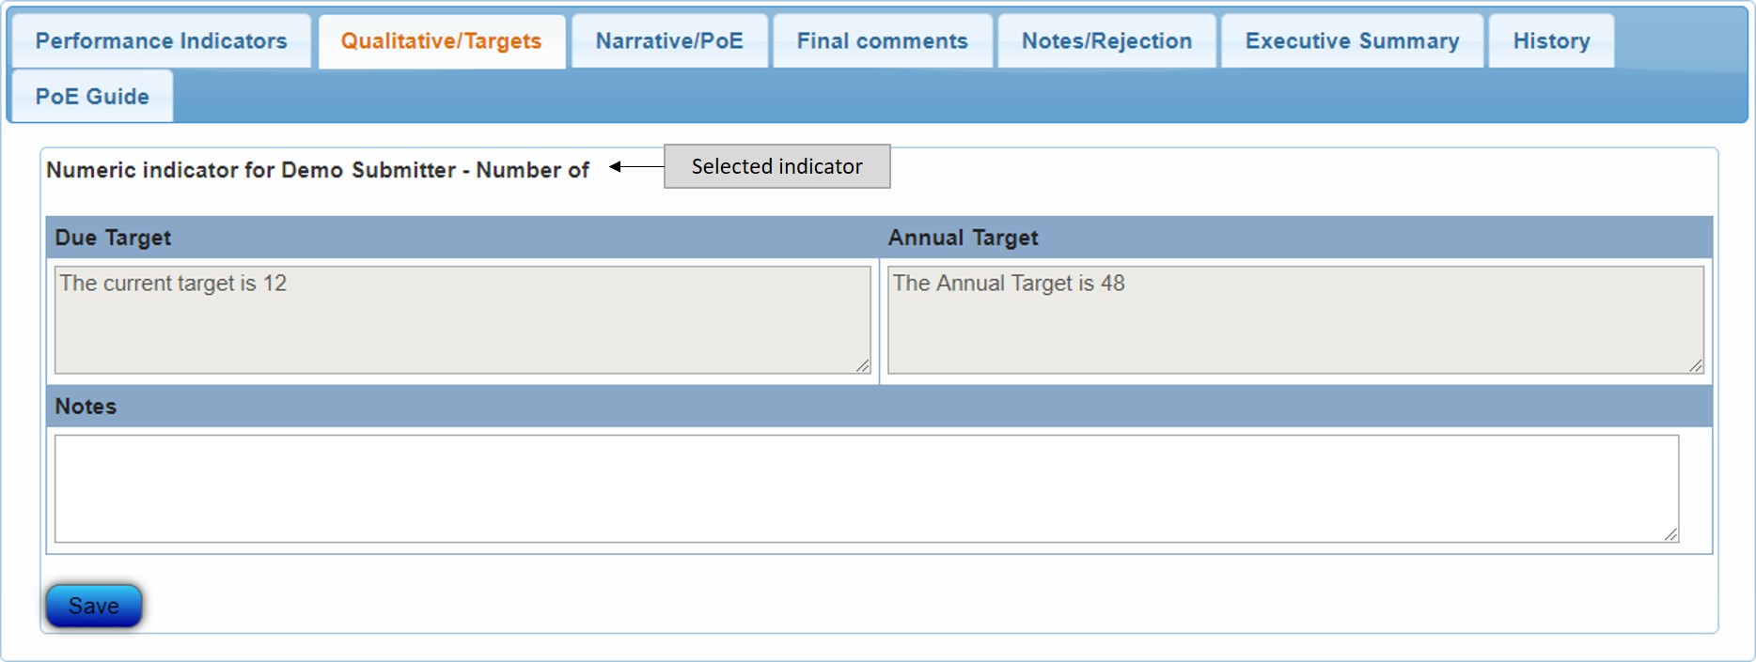Click the Notes section header bar
The image size is (1756, 662).
878,407
